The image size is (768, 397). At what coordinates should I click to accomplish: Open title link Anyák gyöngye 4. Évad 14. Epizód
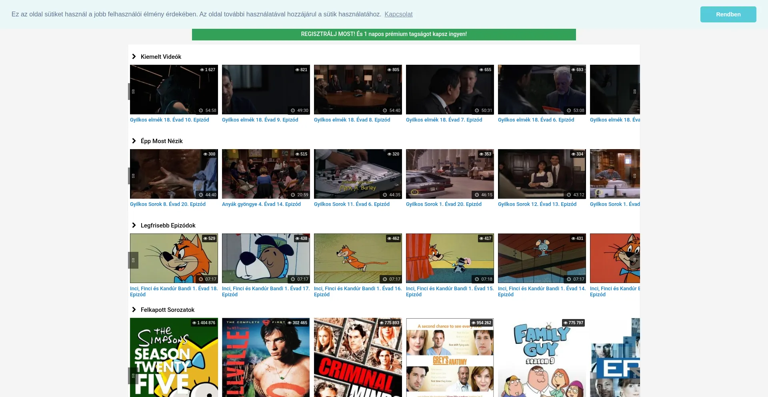click(x=261, y=204)
